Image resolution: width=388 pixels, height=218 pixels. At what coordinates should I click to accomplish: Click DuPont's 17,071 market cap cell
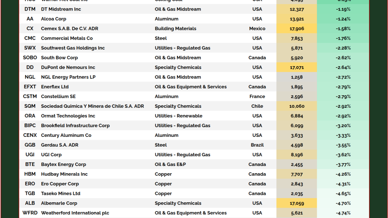pos(297,67)
